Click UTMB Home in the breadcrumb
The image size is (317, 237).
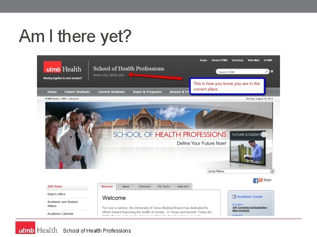(52, 99)
